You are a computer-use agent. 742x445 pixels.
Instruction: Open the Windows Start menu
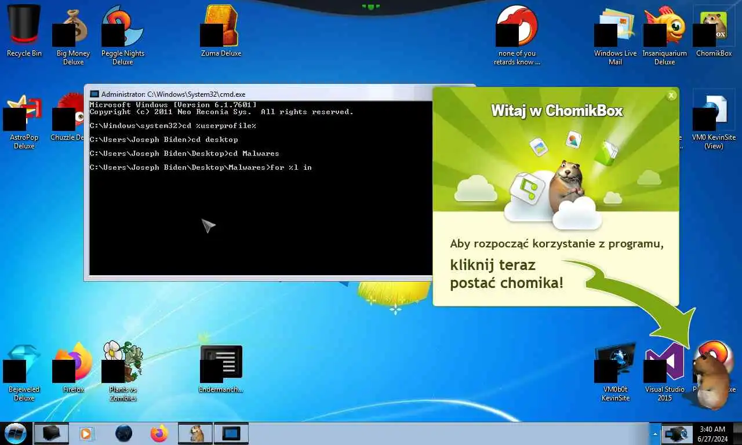tap(16, 433)
